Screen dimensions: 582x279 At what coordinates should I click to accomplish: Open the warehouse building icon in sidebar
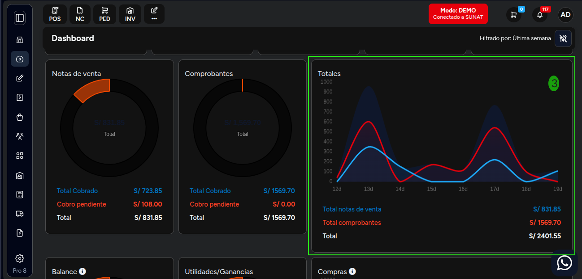pos(20,175)
